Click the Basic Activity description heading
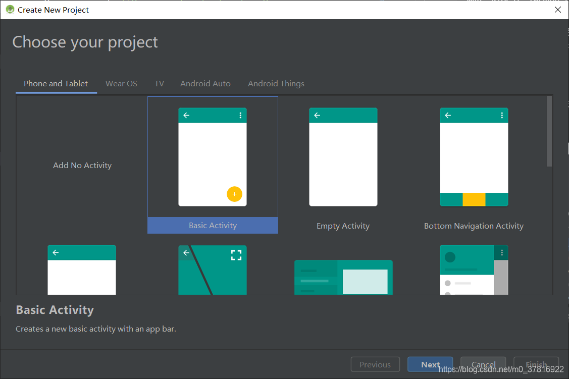The image size is (569, 379). click(55, 310)
